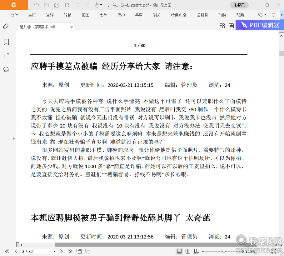
Task: Open the quick access toolbar customize arrow
Action: (x=108, y=6)
